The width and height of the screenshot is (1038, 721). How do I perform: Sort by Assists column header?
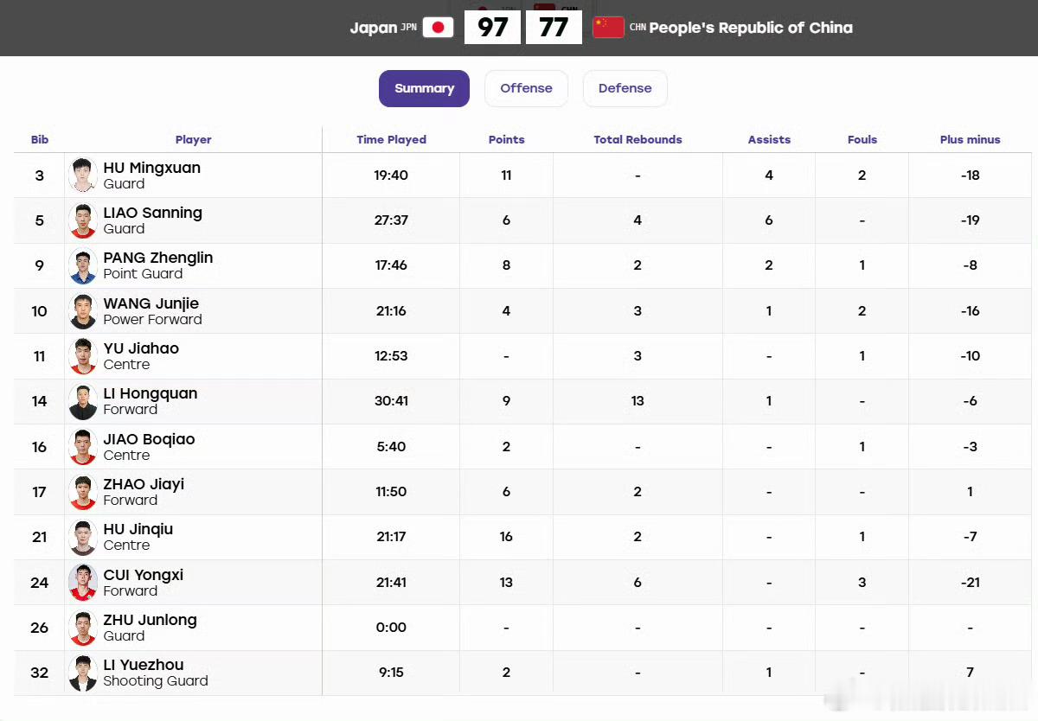pyautogui.click(x=769, y=139)
